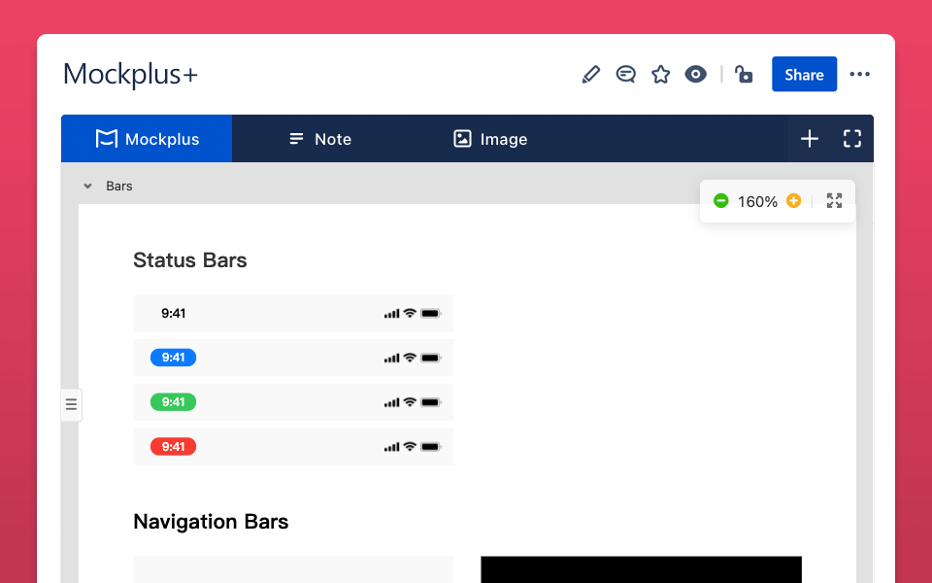Zoom in with the orange plus button
Viewport: 932px width, 583px height.
pos(793,200)
